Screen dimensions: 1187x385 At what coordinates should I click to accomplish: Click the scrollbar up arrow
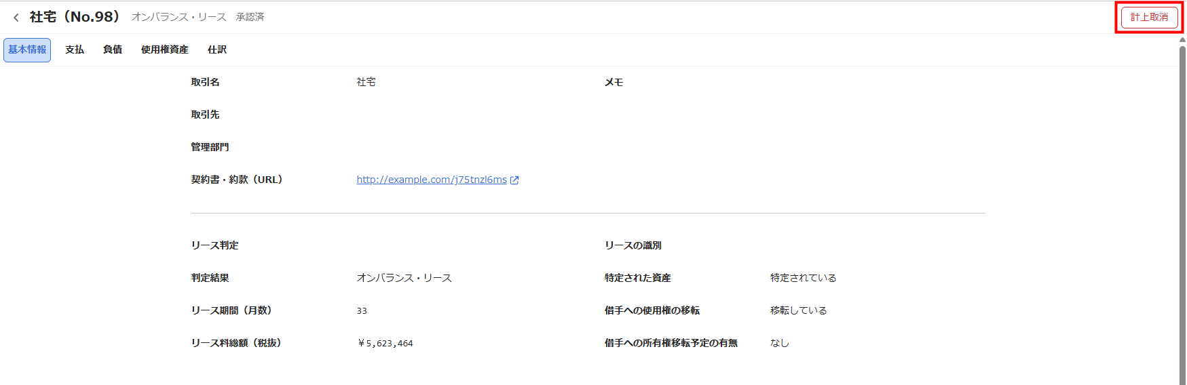(x=1182, y=39)
